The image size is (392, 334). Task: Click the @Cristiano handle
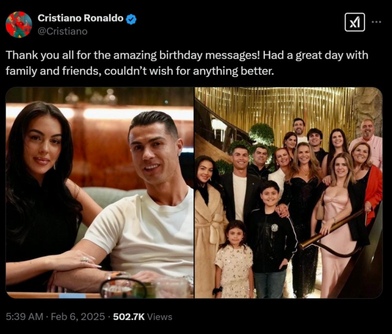pyautogui.click(x=62, y=31)
